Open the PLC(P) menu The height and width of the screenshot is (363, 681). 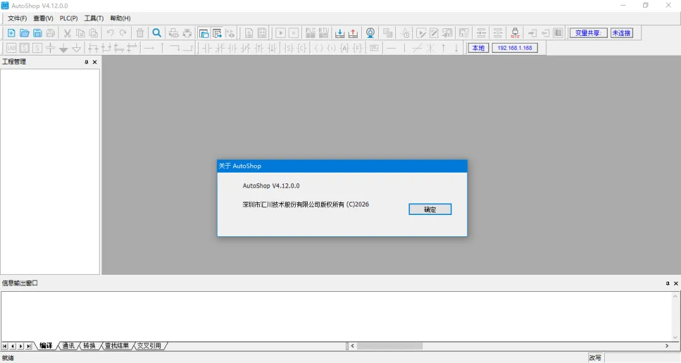click(x=69, y=18)
